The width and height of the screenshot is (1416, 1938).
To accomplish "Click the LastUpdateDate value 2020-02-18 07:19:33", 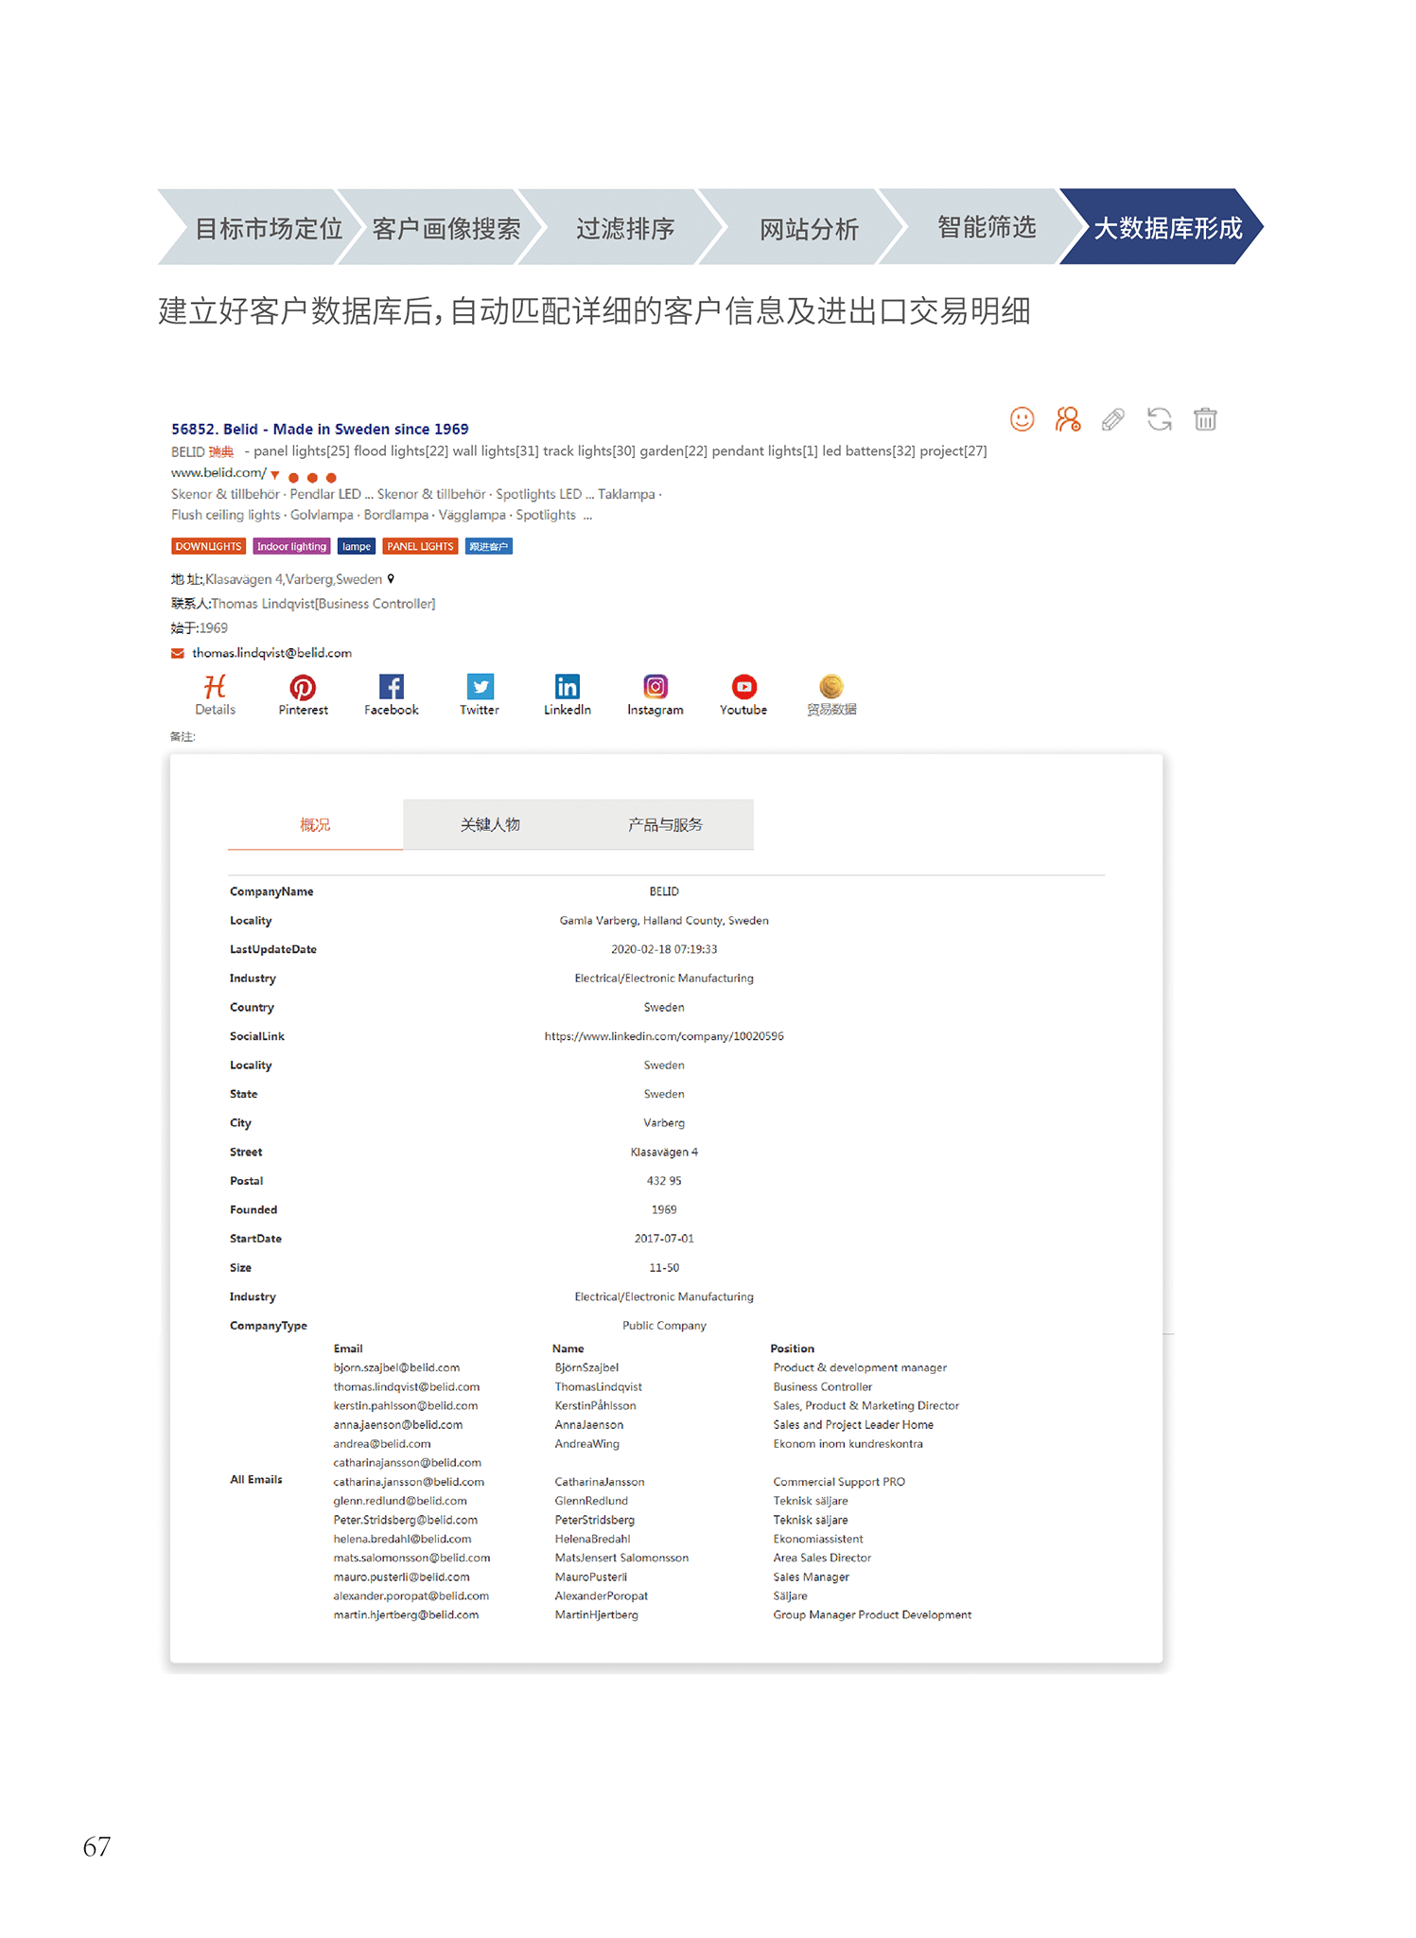I will click(x=664, y=949).
